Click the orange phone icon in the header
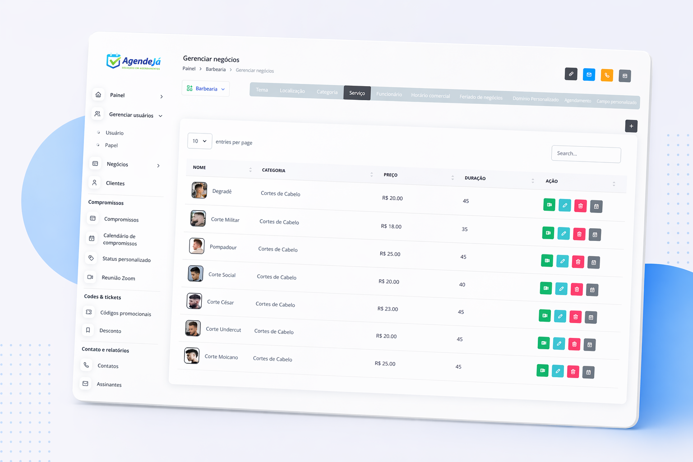This screenshot has width=693, height=462. pyautogui.click(x=607, y=75)
